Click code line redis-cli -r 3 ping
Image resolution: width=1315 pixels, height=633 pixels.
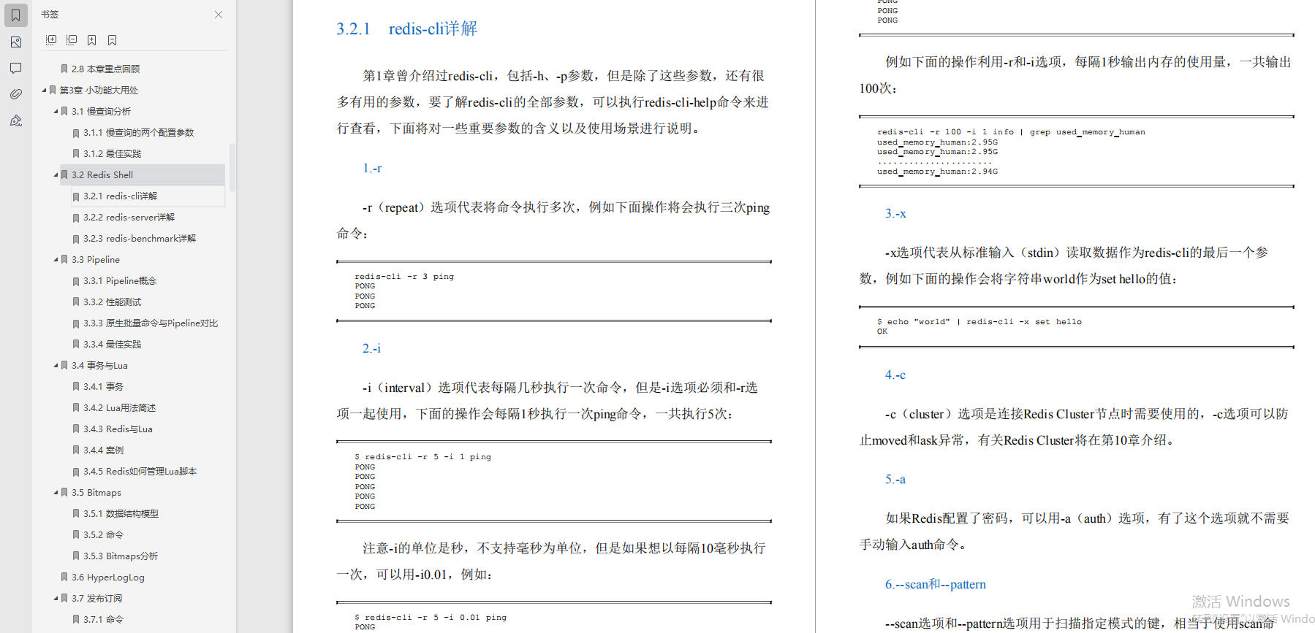tap(404, 277)
